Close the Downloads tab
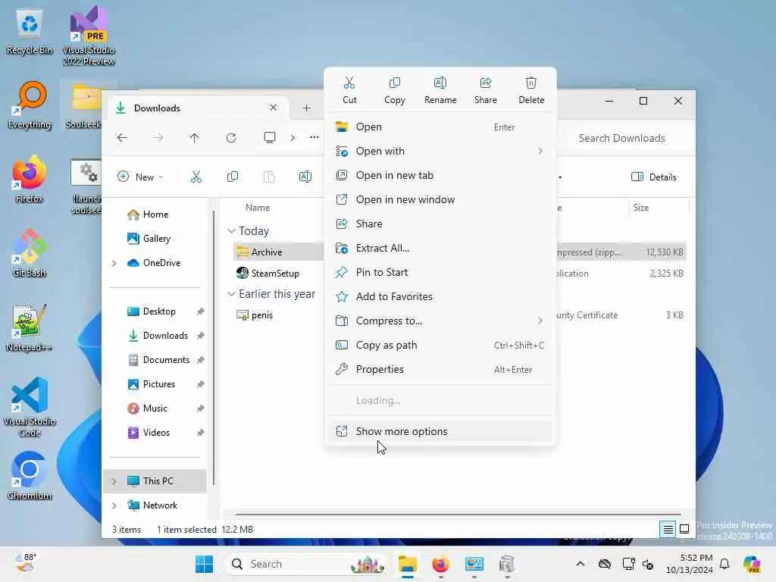The height and width of the screenshot is (582, 776). pos(273,108)
